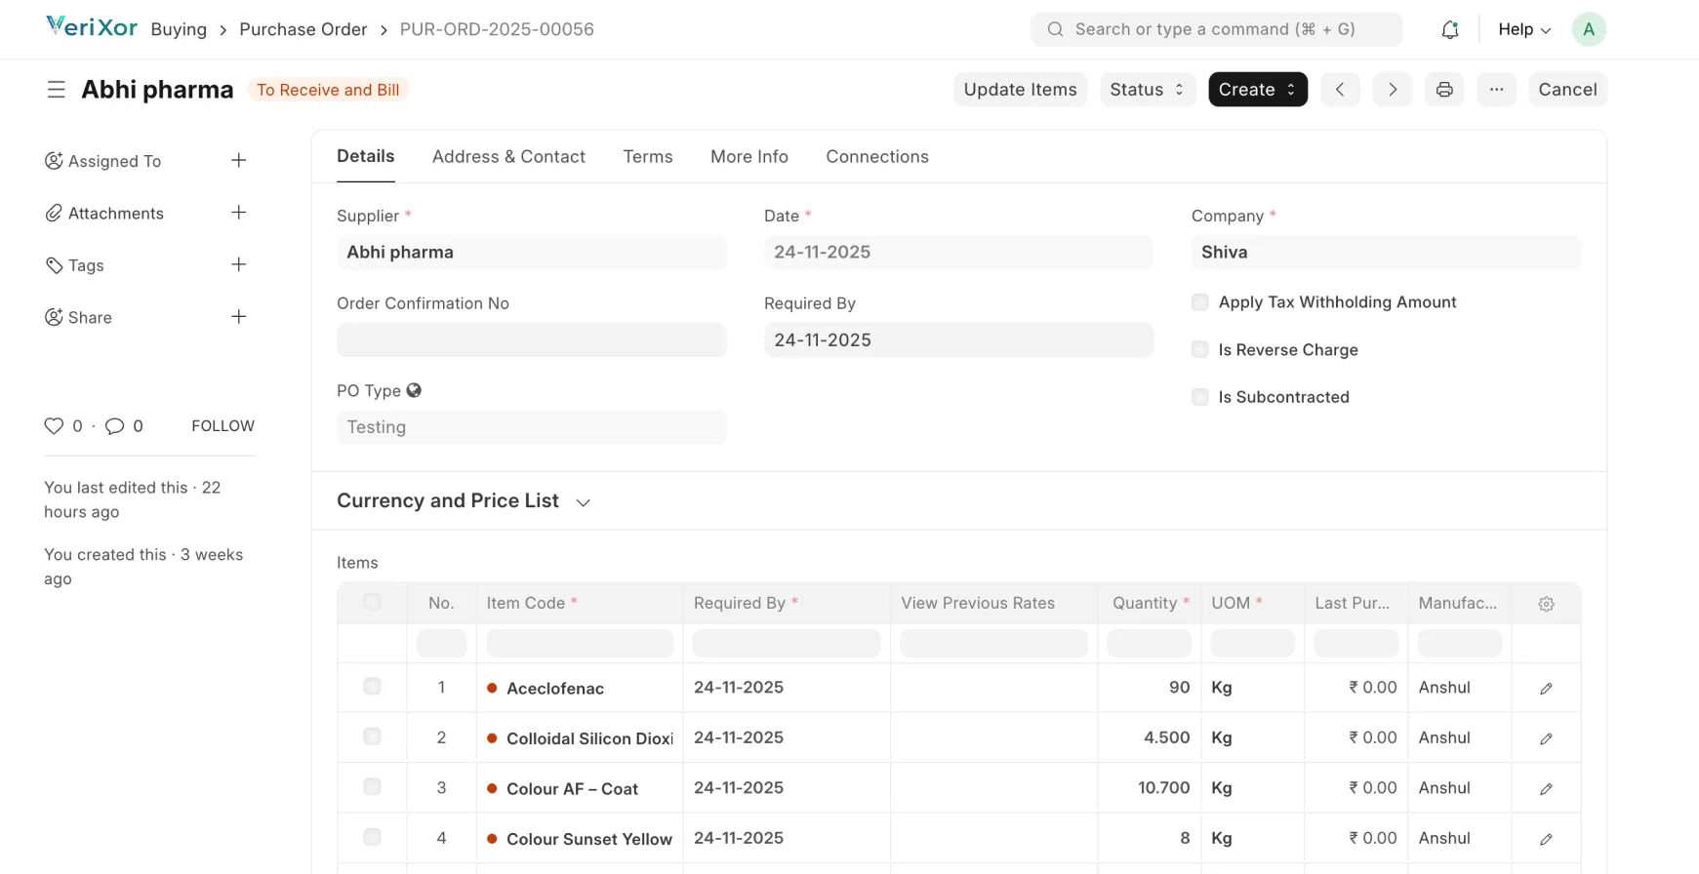
Task: Switch to Address & Contact tab
Action: tap(508, 157)
